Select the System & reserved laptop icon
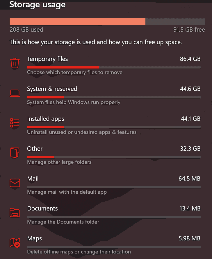The image size is (212, 259). [15, 93]
